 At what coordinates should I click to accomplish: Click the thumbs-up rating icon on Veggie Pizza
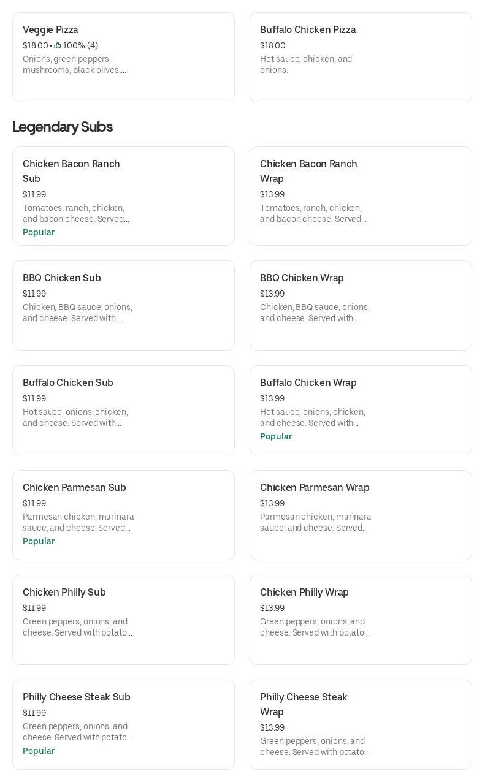[58, 45]
